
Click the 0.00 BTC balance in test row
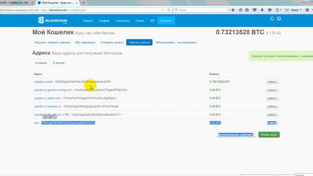coord(215,123)
